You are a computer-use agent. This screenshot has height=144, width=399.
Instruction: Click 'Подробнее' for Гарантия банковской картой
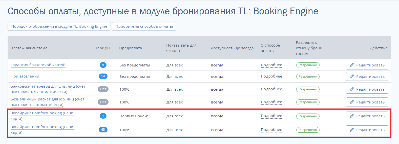point(271,65)
